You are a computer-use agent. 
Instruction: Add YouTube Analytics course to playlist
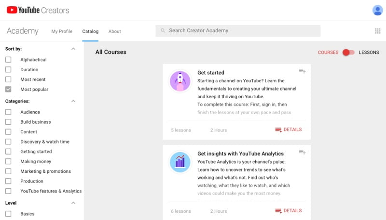click(302, 152)
